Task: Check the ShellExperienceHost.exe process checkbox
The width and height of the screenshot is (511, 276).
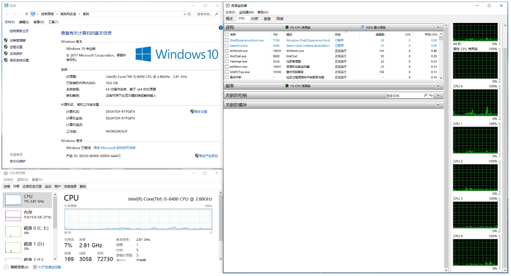Action: click(227, 40)
